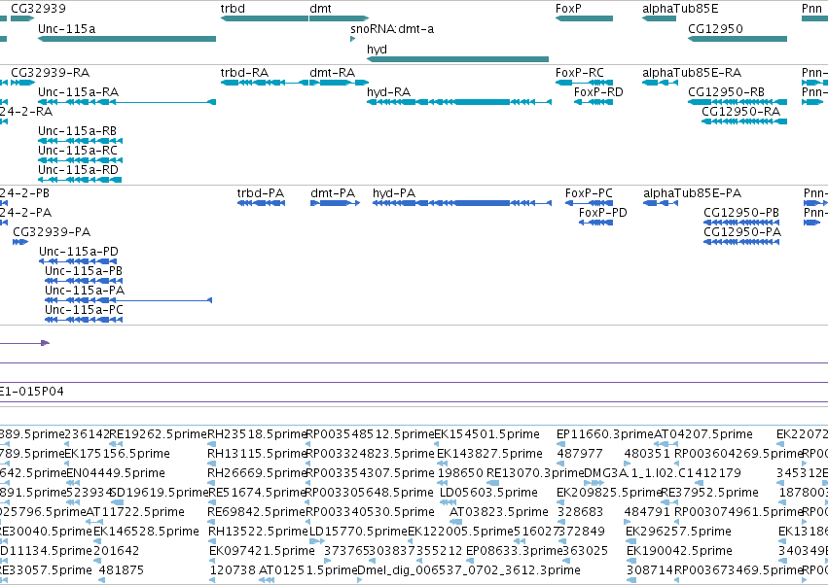This screenshot has width=828, height=585.
Task: Select EST AT04207.5prime
Action: point(703,434)
